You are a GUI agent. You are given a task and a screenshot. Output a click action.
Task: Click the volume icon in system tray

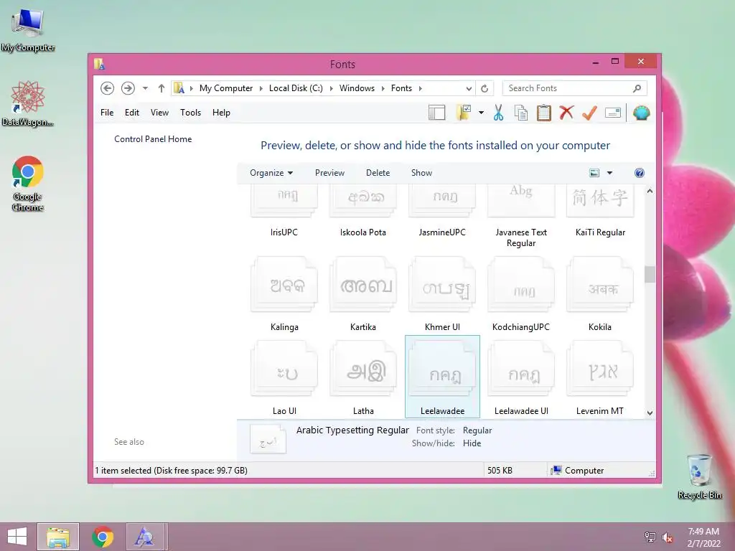[x=667, y=537]
